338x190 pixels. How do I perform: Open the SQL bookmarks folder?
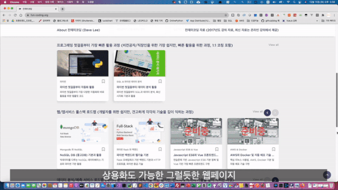pos(228,21)
